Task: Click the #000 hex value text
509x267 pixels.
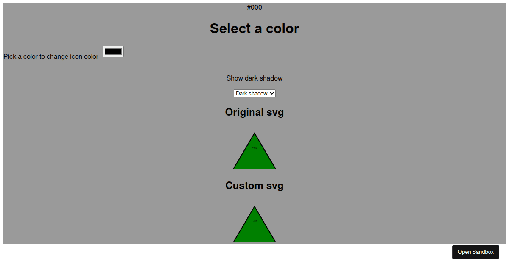Action: coord(255,8)
